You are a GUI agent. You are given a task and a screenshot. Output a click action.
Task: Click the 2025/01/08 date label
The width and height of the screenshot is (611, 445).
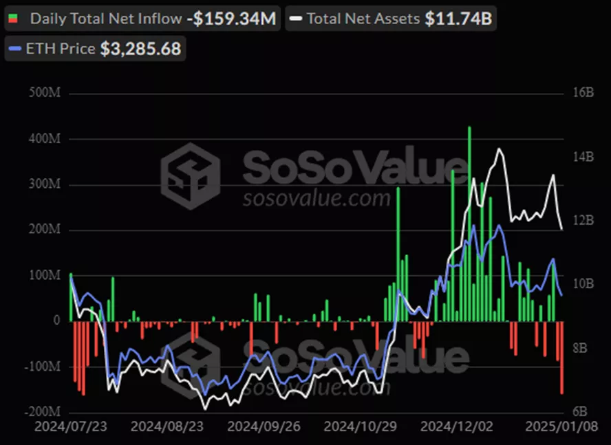coord(561,426)
